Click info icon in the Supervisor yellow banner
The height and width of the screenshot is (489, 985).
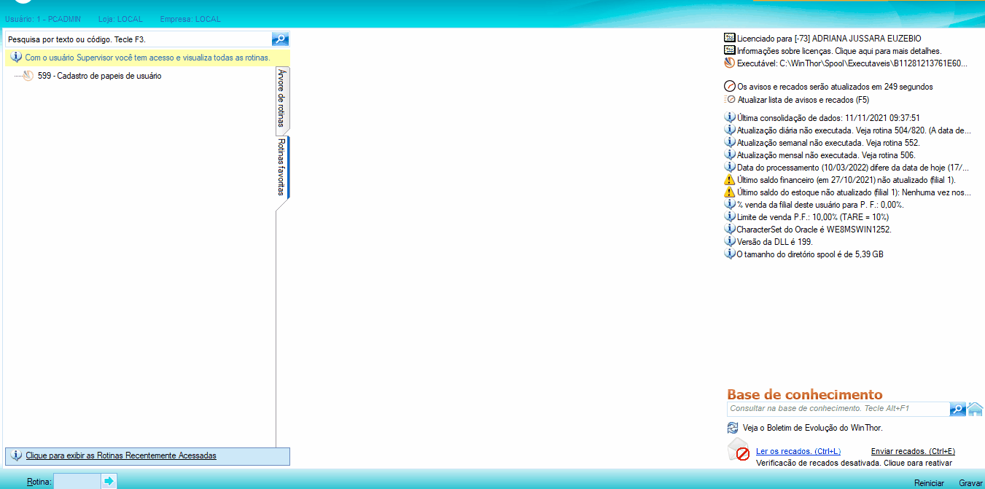(x=16, y=57)
